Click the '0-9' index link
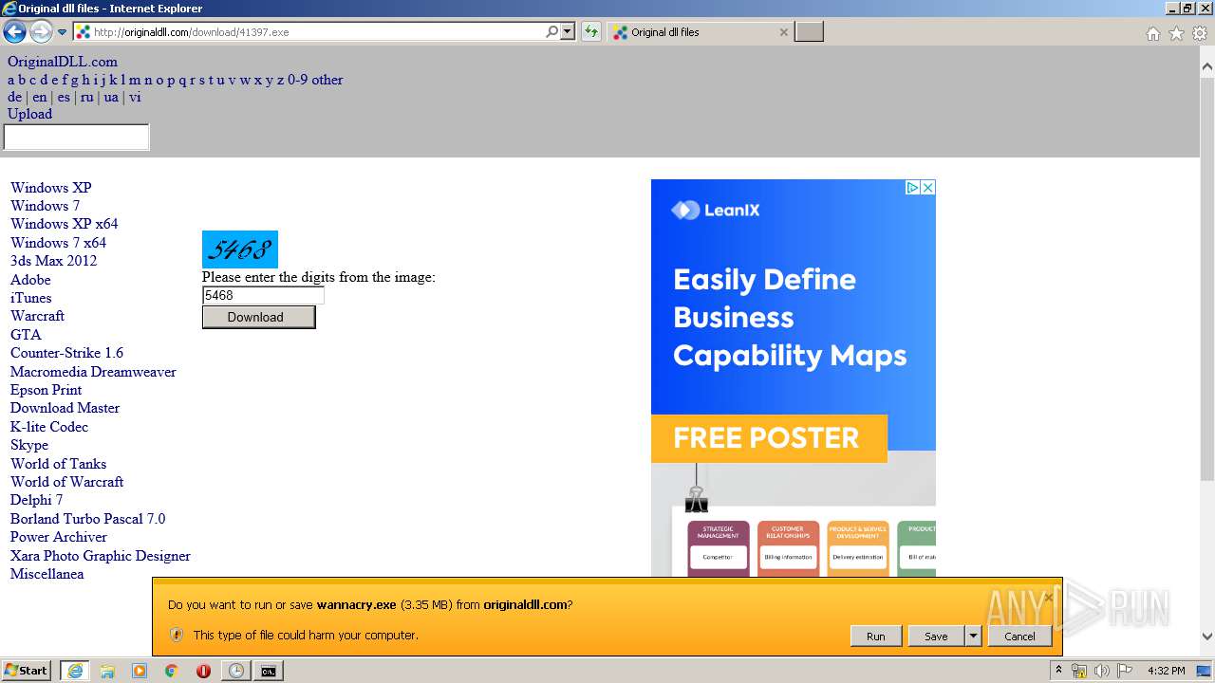1215x683 pixels. (x=297, y=80)
